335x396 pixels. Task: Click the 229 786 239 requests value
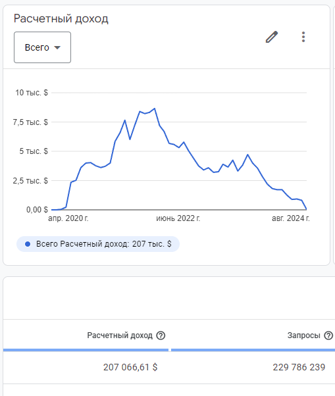(299, 367)
